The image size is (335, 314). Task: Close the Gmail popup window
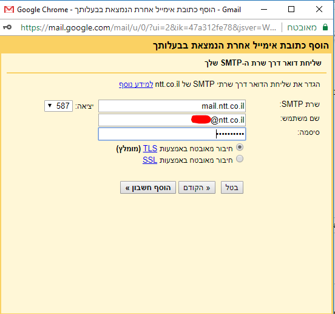pyautogui.click(x=319, y=9)
